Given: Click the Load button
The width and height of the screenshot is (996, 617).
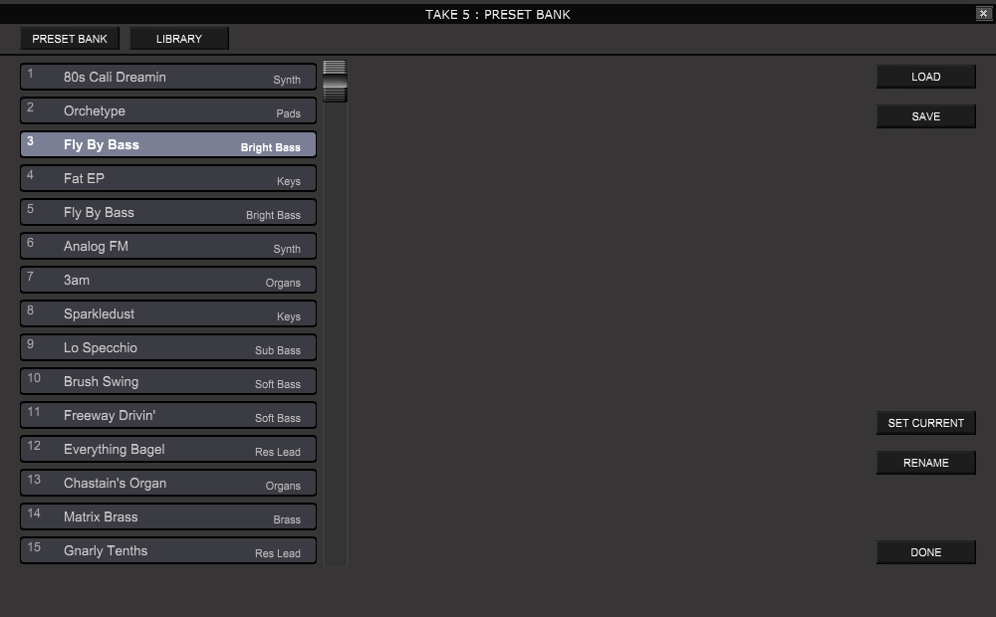Looking at the screenshot, I should [925, 77].
